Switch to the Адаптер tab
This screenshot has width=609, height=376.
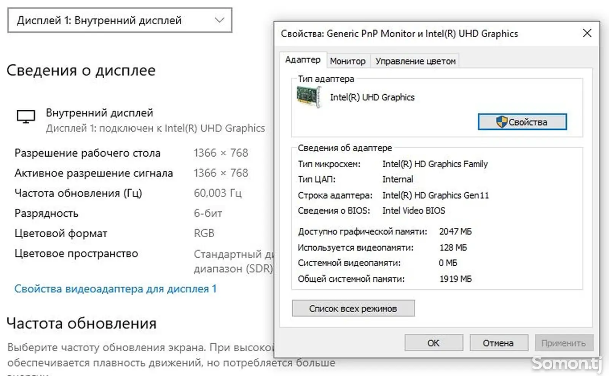tap(303, 60)
